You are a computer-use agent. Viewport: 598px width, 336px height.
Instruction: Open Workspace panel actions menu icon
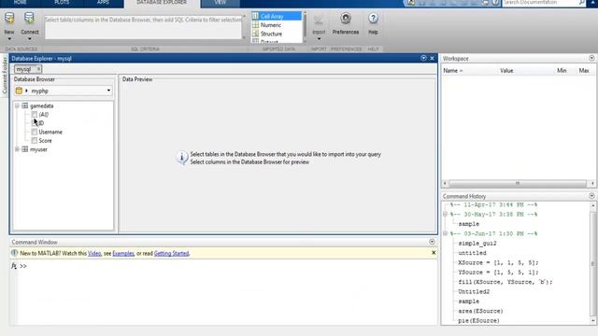point(591,58)
